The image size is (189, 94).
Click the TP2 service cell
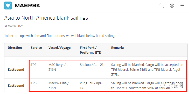coord(33,65)
